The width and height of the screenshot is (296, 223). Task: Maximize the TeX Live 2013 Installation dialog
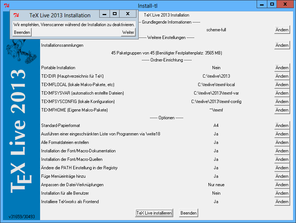[x=115, y=14]
